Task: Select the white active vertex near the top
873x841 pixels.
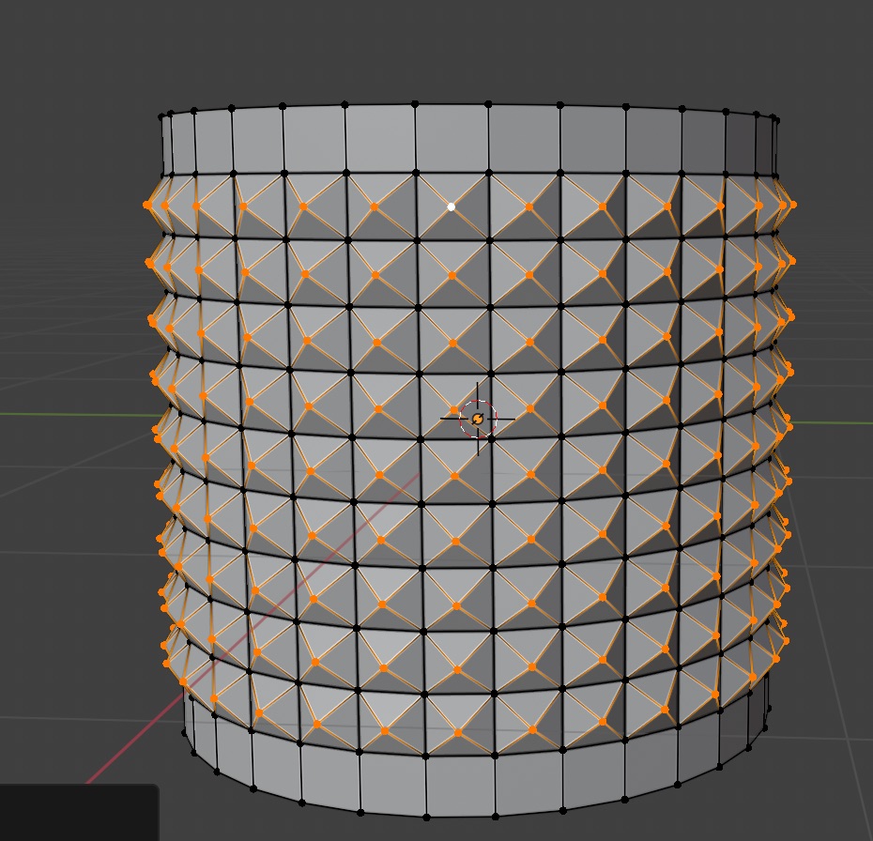Action: (x=452, y=206)
